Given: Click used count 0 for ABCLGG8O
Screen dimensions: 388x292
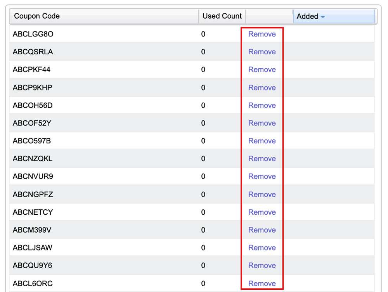Looking at the screenshot, I should [x=203, y=34].
